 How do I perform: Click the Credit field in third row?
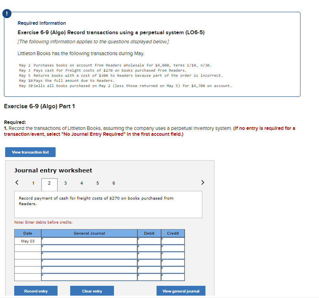173,255
